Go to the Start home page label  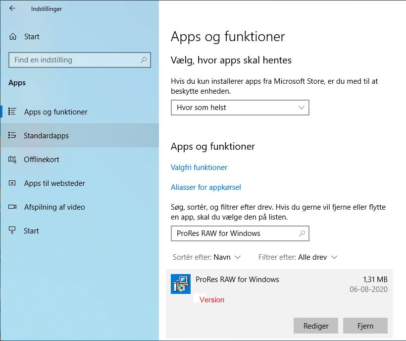[x=32, y=37]
